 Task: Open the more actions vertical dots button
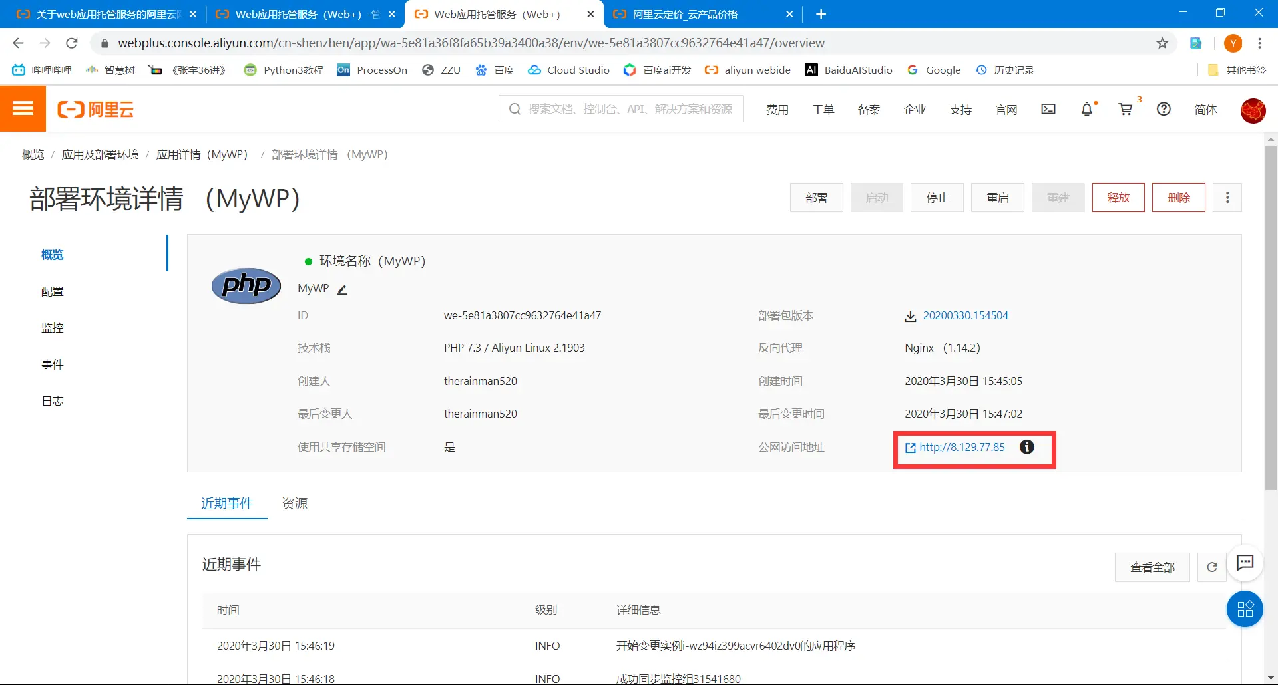[1227, 198]
